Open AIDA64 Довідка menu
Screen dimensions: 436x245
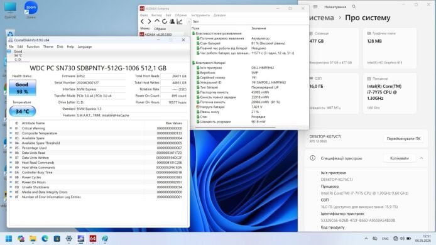(x=219, y=15)
